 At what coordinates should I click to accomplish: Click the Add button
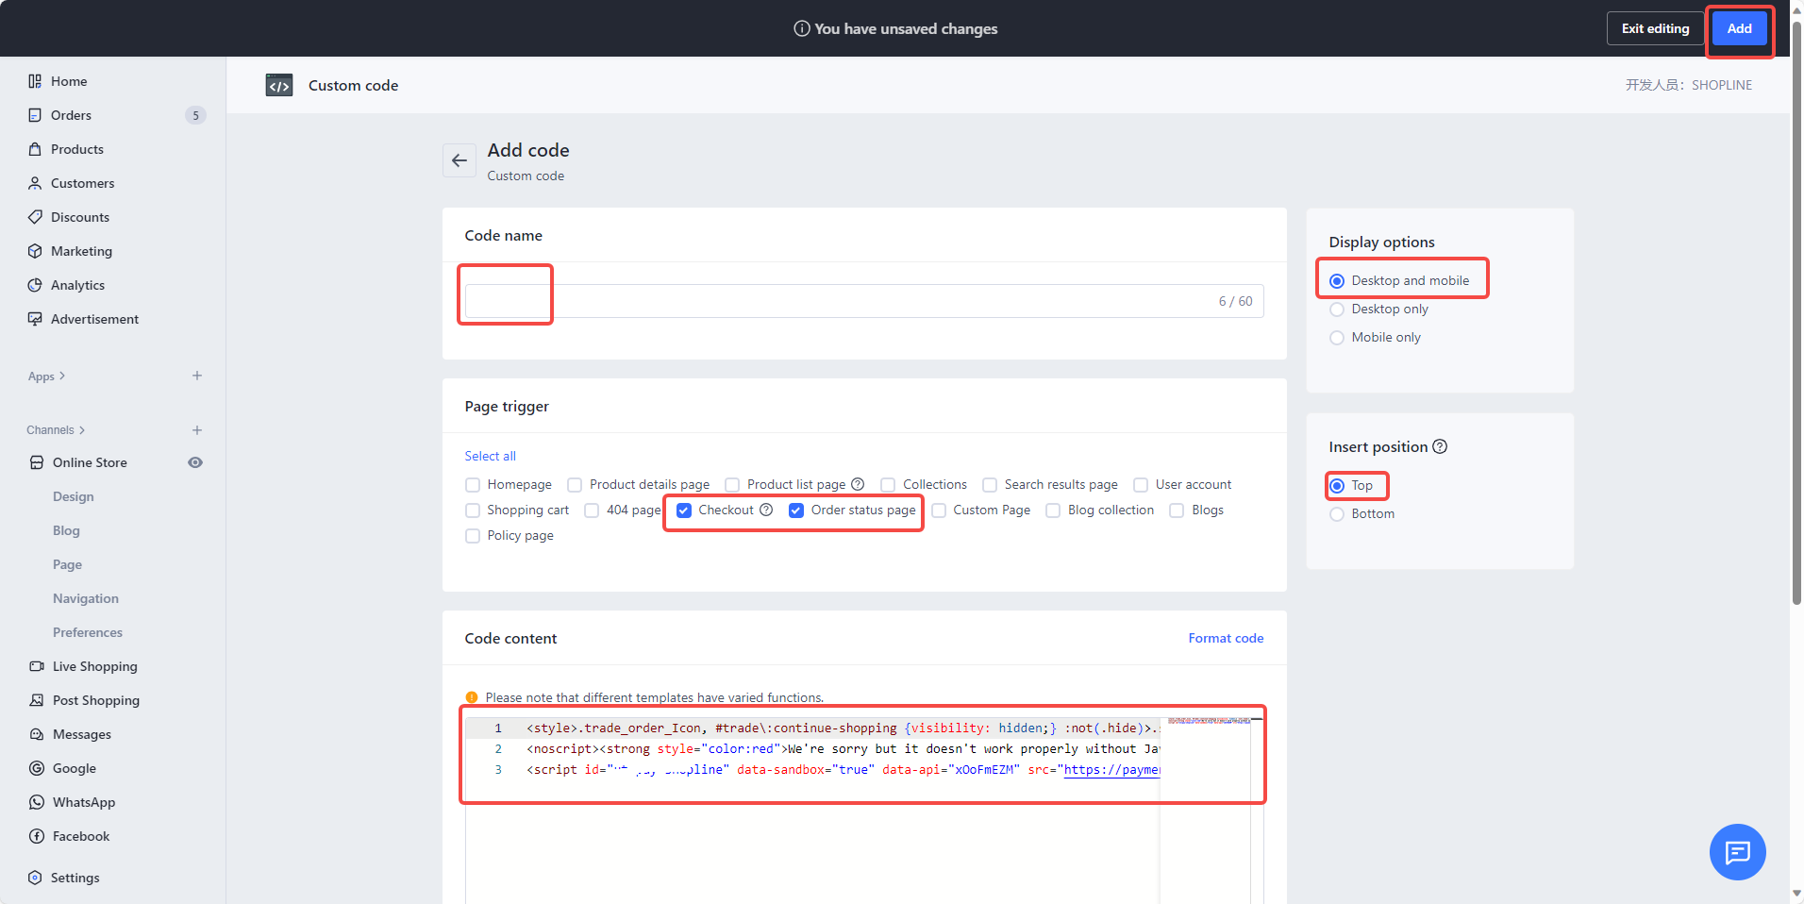pos(1739,28)
